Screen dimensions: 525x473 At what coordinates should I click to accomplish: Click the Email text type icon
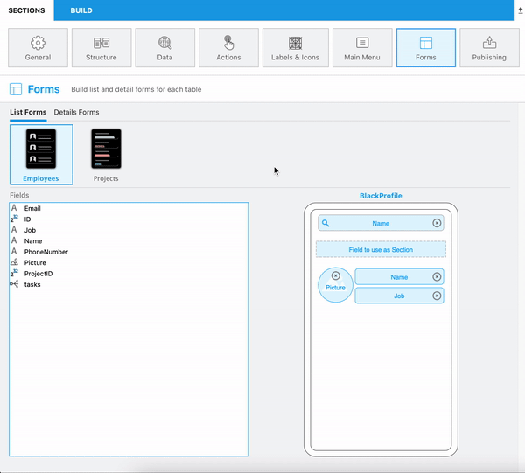pos(14,208)
